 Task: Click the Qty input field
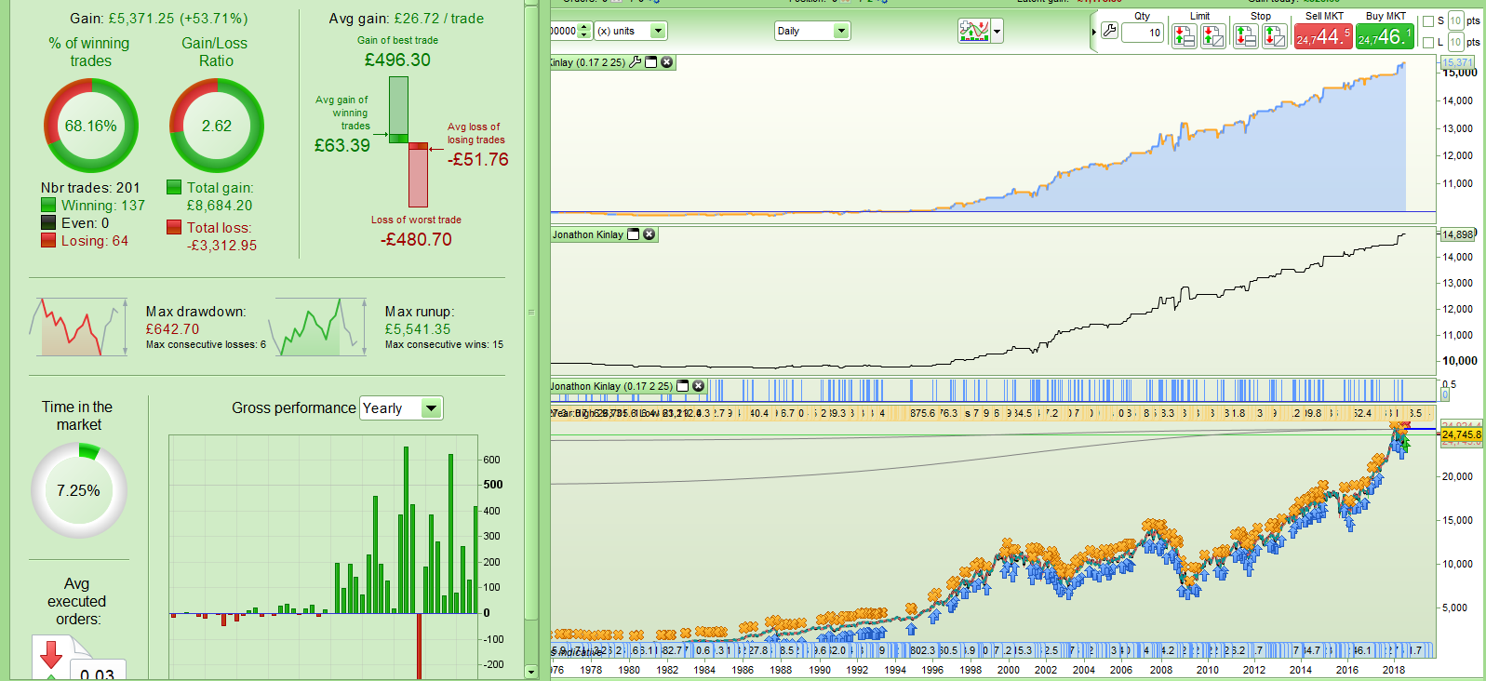(1143, 33)
